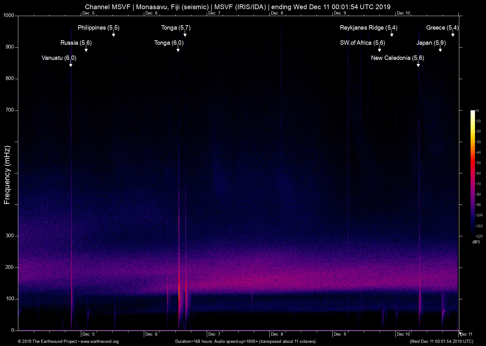Click the dBFS color scale bar
Viewport: 486px width, 346px height.
coord(472,173)
